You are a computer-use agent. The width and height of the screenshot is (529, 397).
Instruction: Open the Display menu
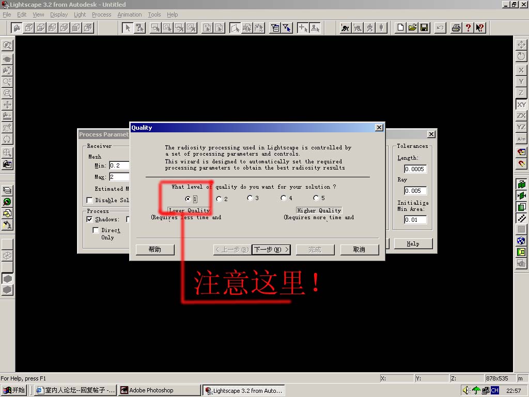[x=59, y=14]
